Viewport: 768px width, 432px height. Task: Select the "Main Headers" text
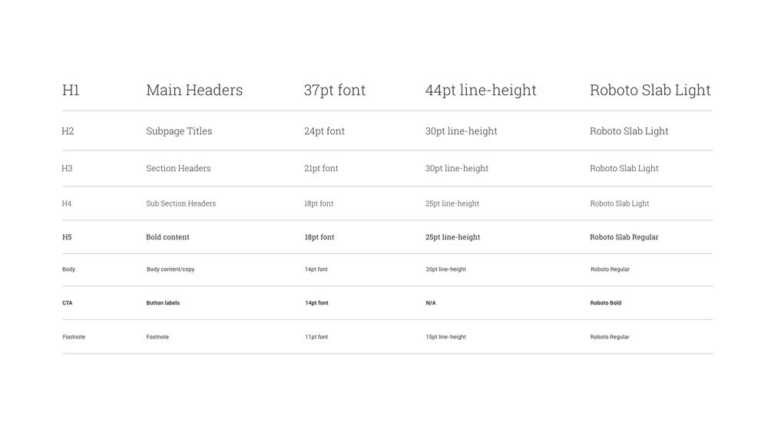194,91
